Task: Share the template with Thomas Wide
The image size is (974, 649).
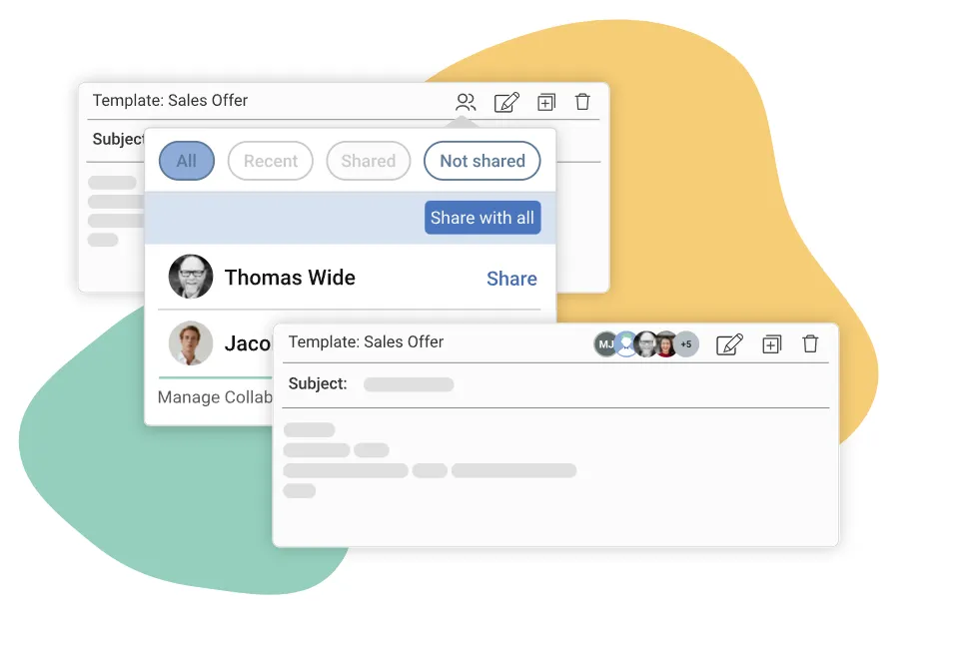Action: pos(511,279)
